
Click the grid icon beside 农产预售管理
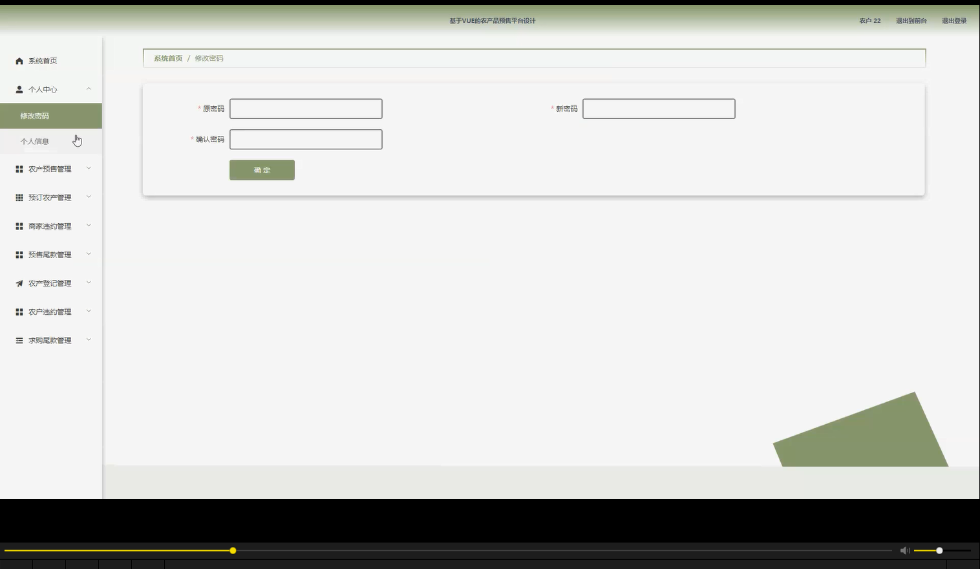(x=19, y=169)
